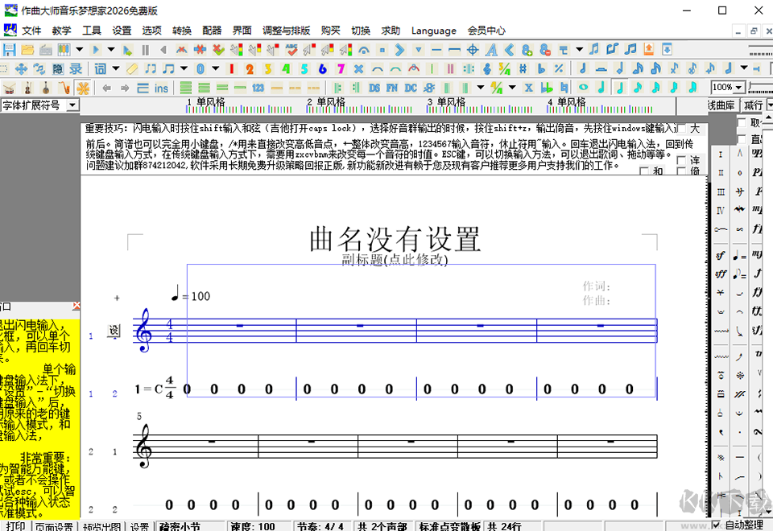Select the red number 1 voice icon
The image size is (773, 531).
231,69
